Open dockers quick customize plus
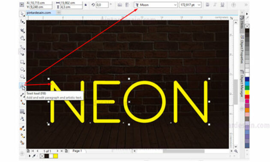 [x=242, y=109]
